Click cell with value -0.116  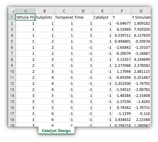[141, 114]
